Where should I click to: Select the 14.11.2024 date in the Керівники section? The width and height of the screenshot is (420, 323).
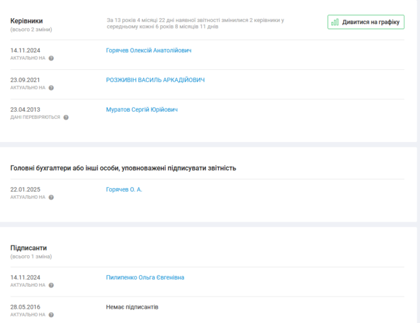[25, 50]
